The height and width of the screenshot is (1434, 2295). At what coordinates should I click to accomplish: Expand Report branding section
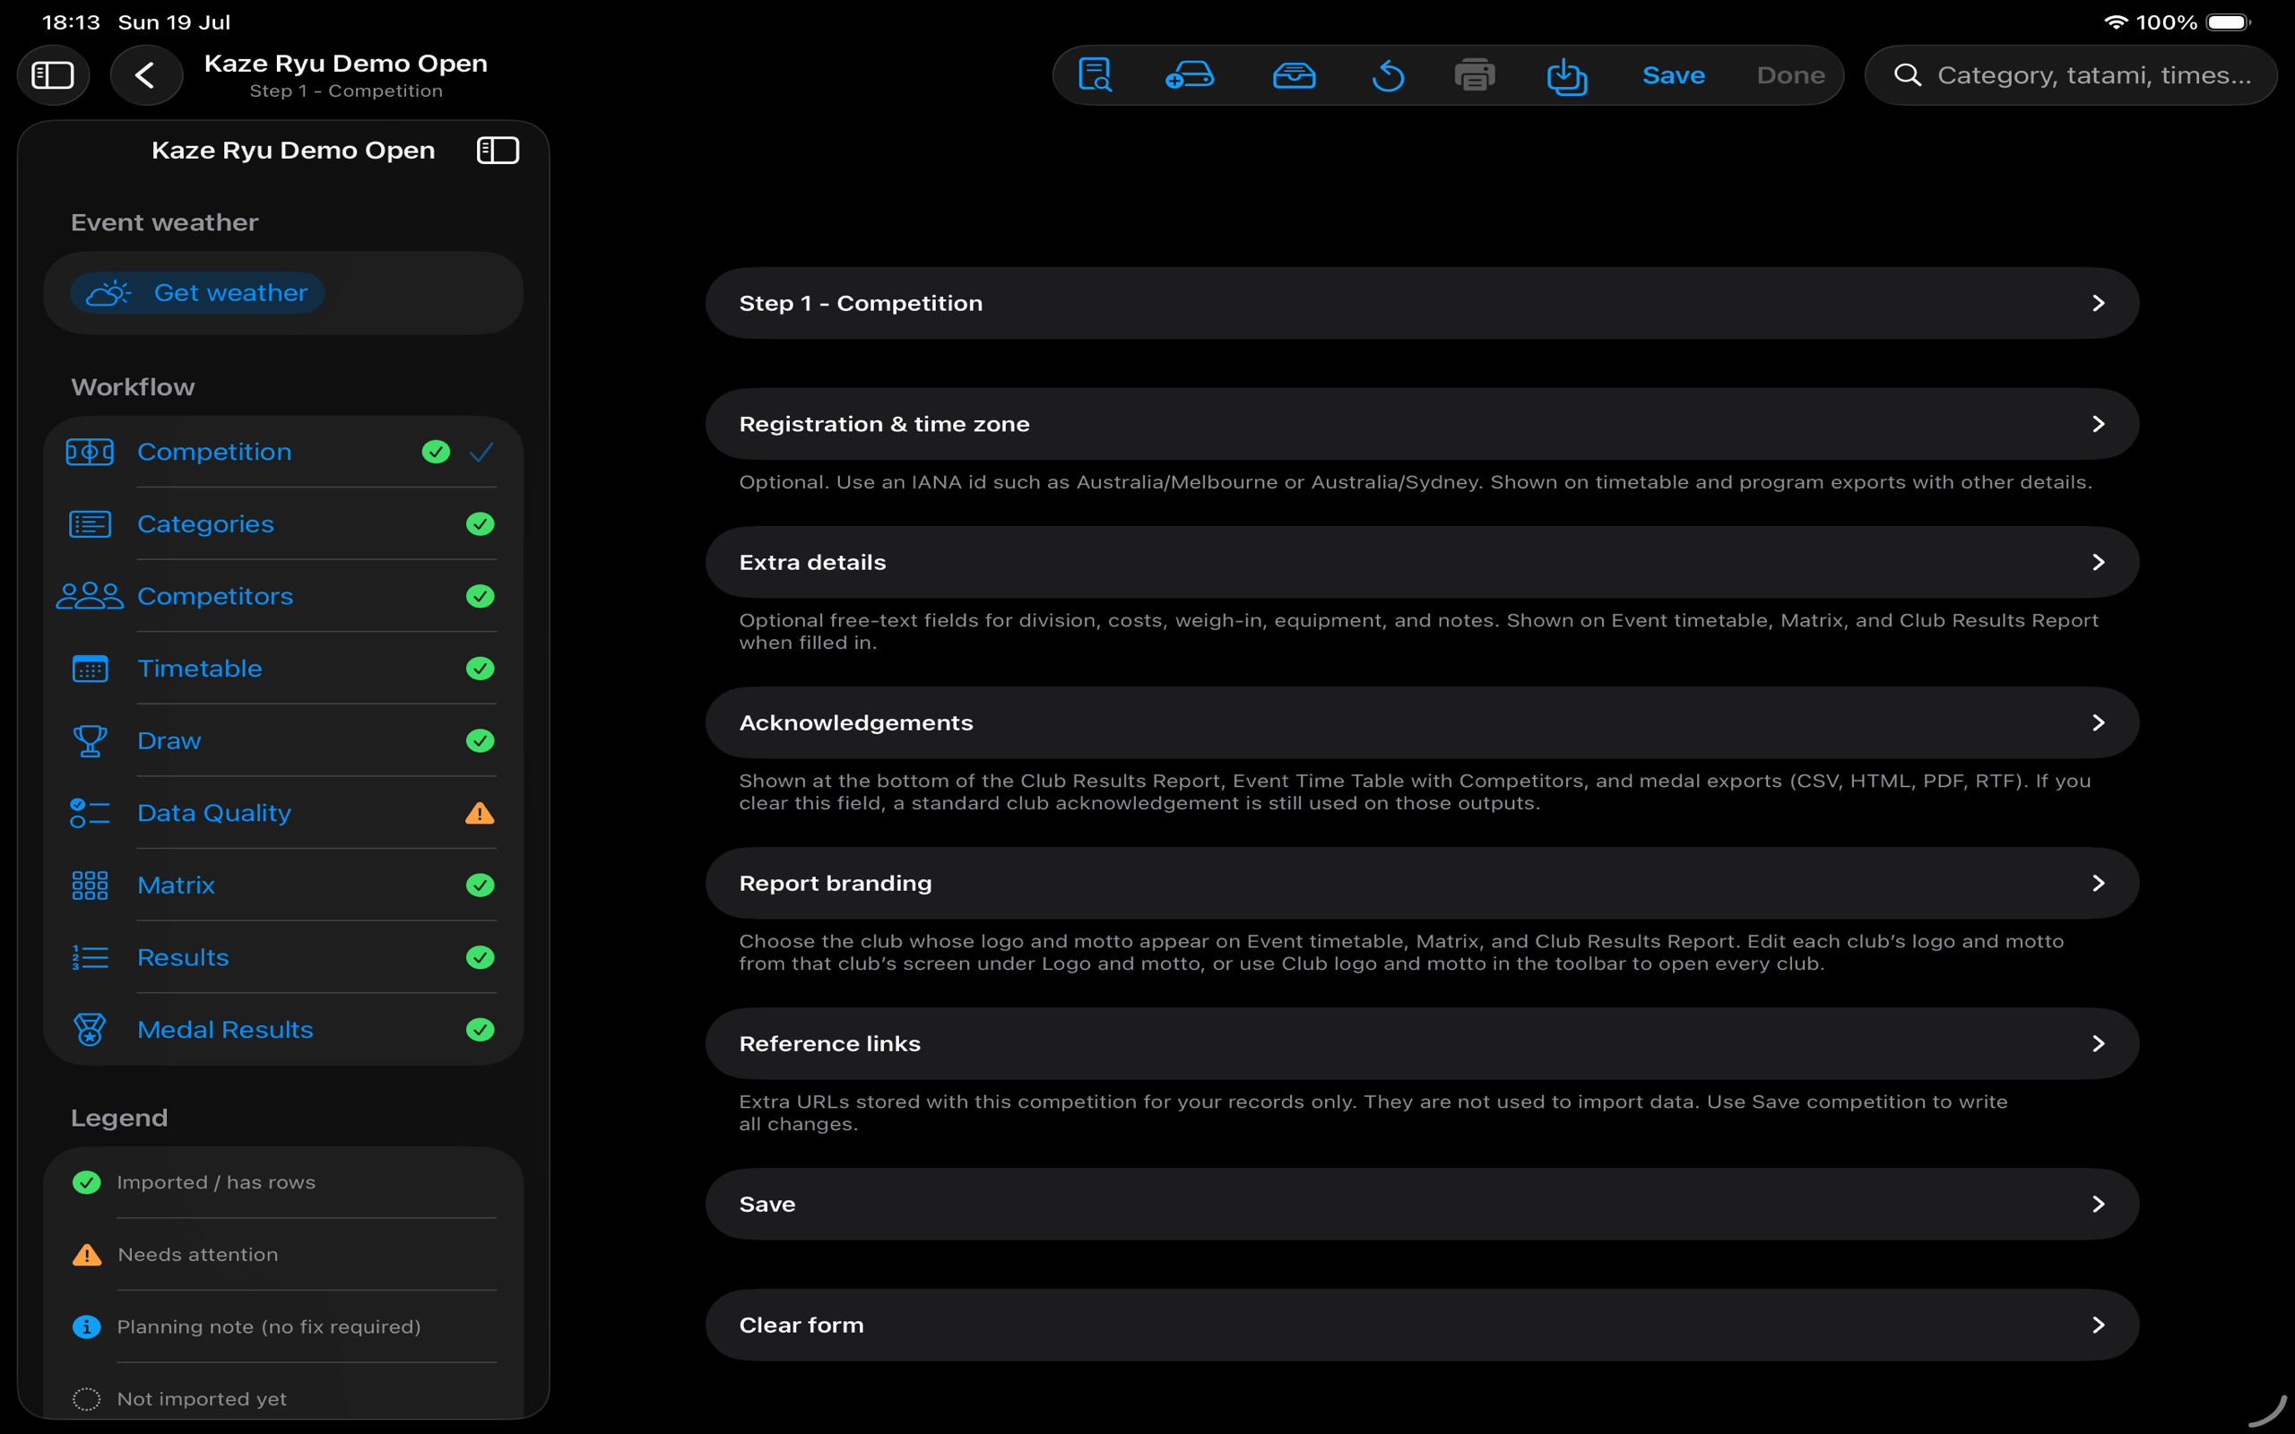pyautogui.click(x=1422, y=883)
